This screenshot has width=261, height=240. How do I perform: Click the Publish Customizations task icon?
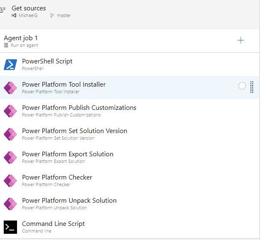click(10, 111)
